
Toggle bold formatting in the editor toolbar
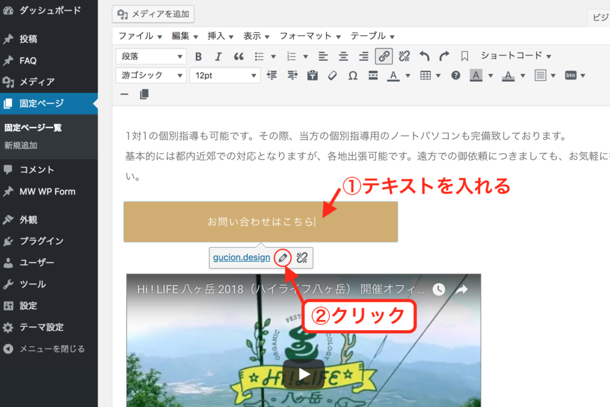198,57
